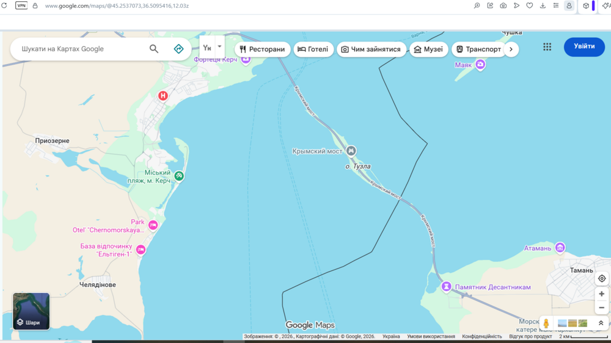Open the browser extensions cube icon
Screen dimensions: 611x343
click(586, 6)
